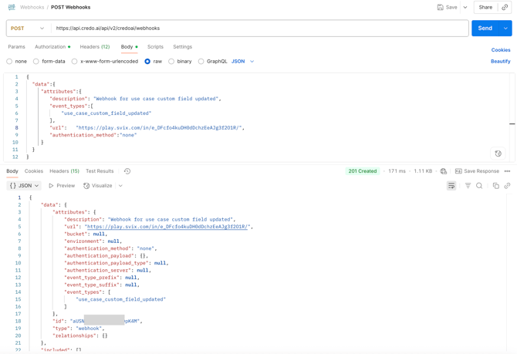
Task: Click the POST Webhooks request title
Action: 70,7
